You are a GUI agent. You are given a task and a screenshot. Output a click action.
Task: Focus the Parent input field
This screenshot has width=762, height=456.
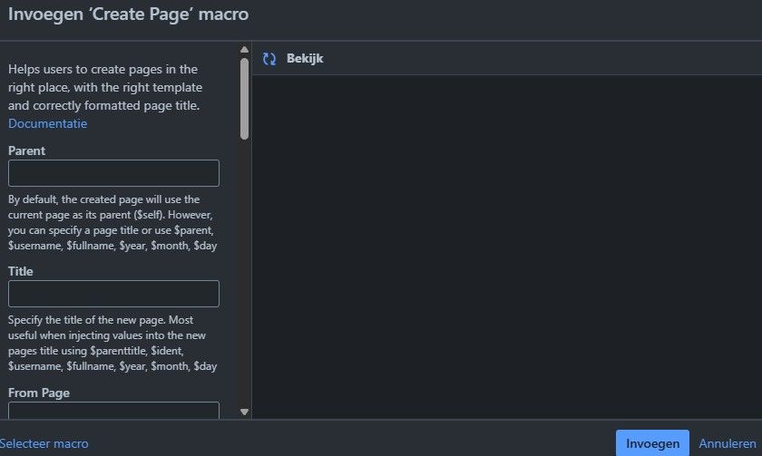point(113,173)
